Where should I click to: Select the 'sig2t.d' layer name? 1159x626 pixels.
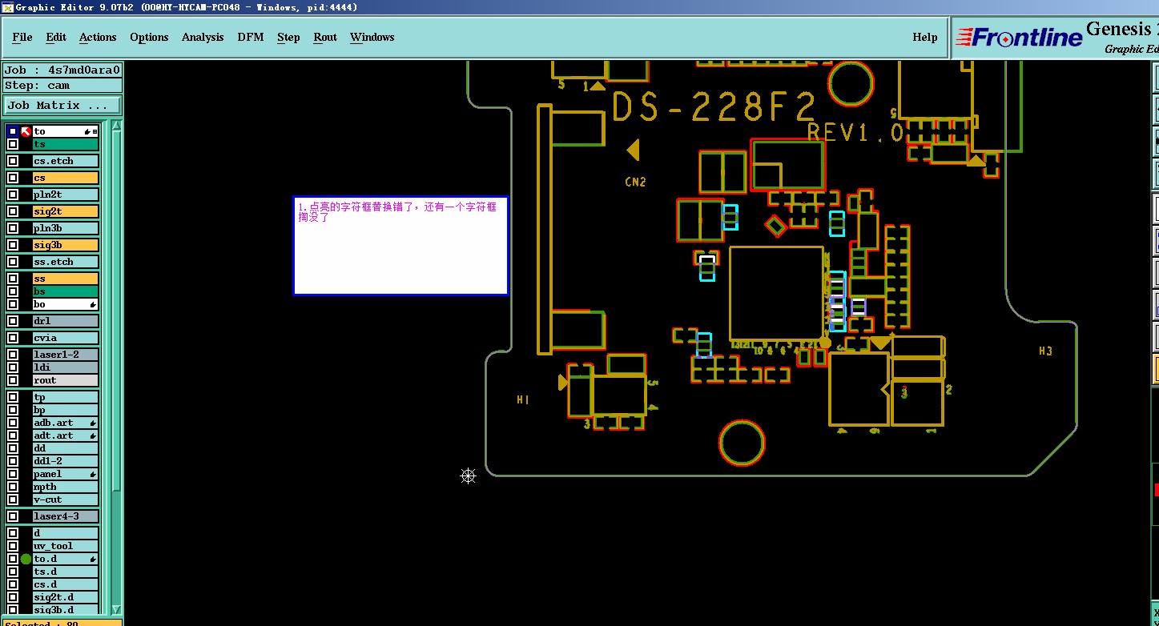tap(66, 597)
